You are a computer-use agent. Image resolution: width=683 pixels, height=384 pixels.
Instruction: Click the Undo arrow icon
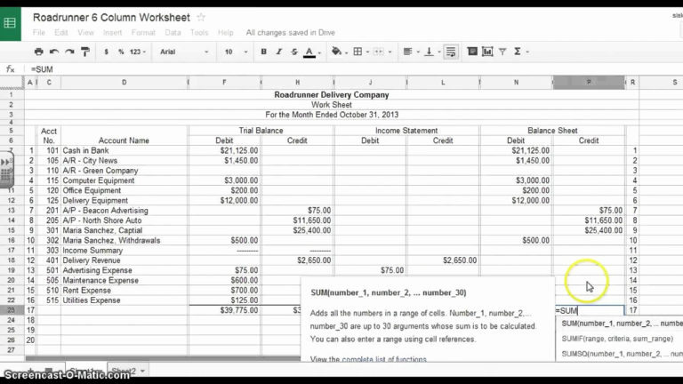pos(54,52)
